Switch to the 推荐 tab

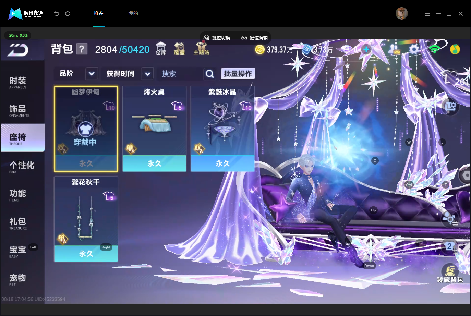[x=99, y=13]
